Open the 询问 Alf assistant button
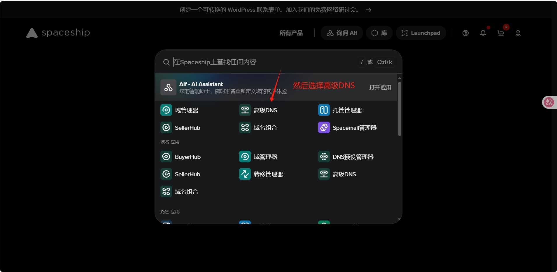The width and height of the screenshot is (557, 272). point(341,33)
